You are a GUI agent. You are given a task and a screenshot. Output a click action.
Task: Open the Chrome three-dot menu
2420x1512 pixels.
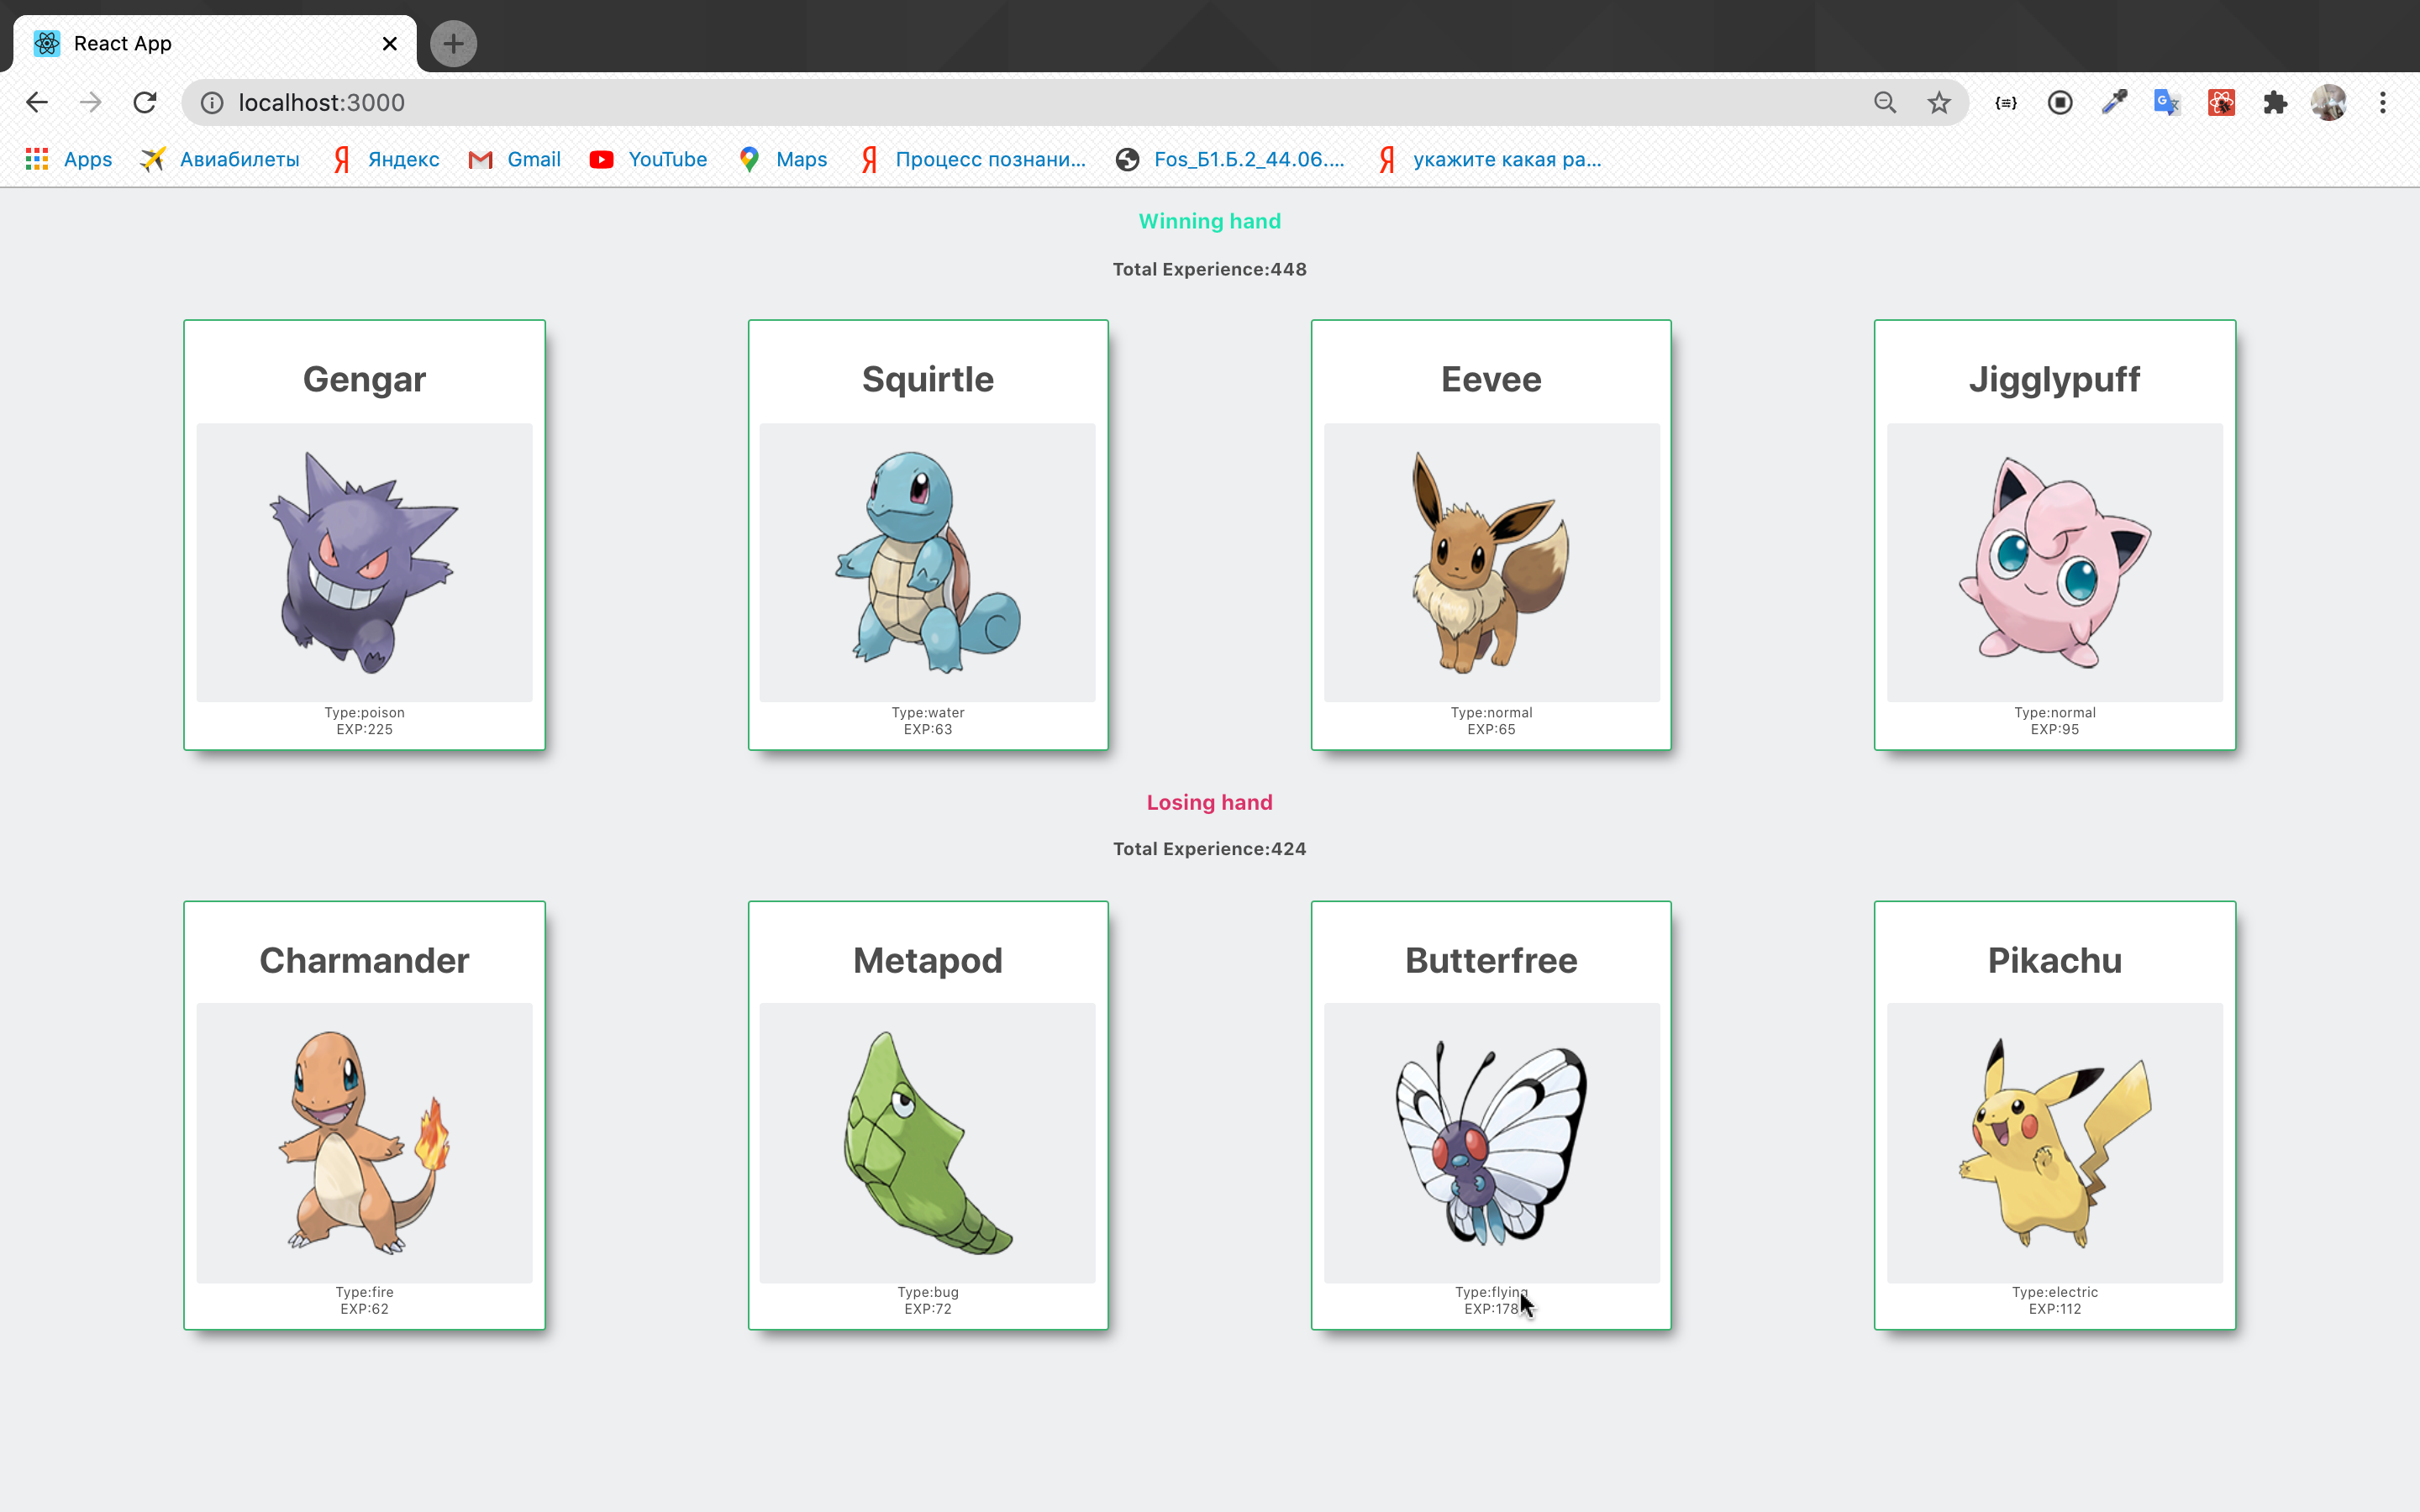pyautogui.click(x=2383, y=102)
